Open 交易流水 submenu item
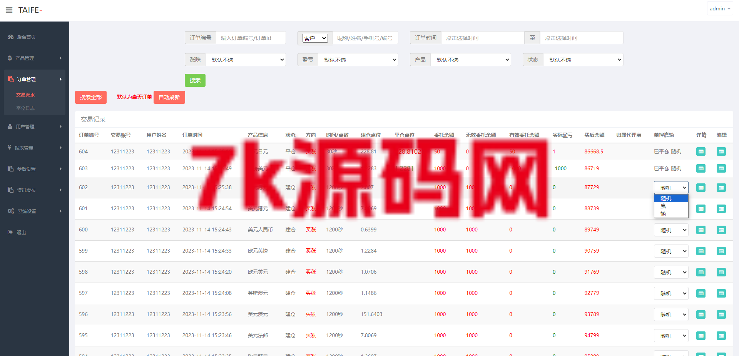Image resolution: width=739 pixels, height=356 pixels. (25, 95)
